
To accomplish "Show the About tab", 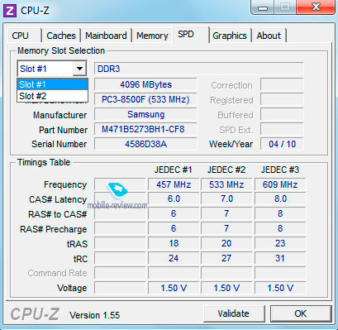I will pos(269,36).
